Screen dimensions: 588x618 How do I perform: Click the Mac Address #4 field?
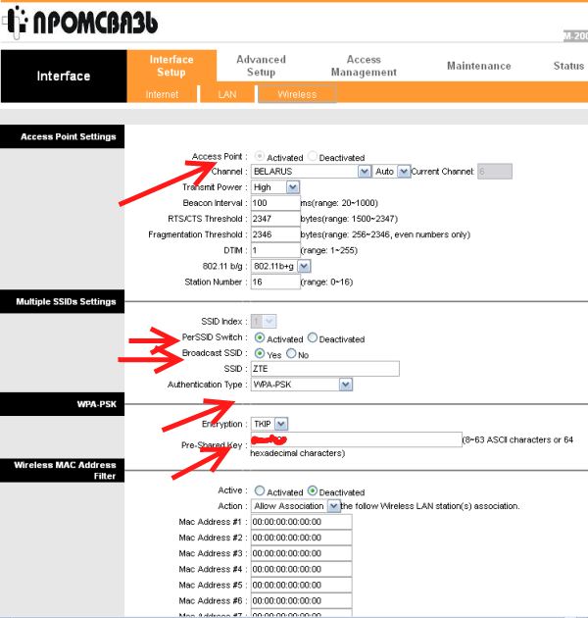[301, 570]
